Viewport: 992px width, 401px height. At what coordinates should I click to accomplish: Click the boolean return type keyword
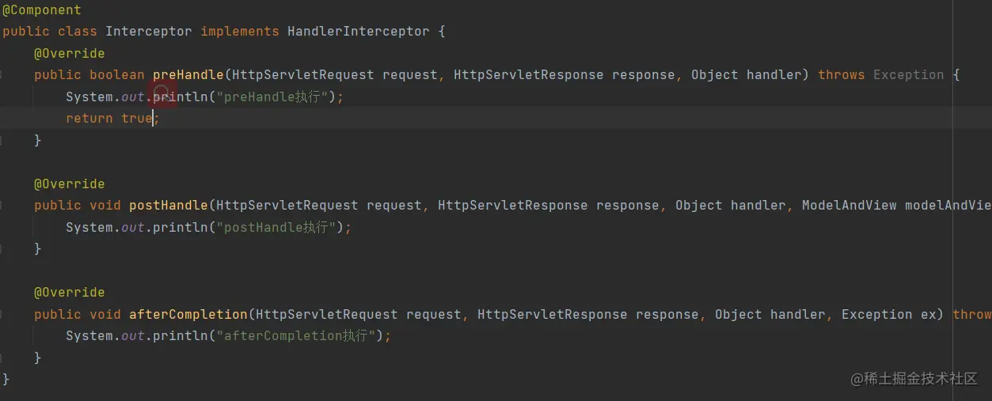point(117,75)
